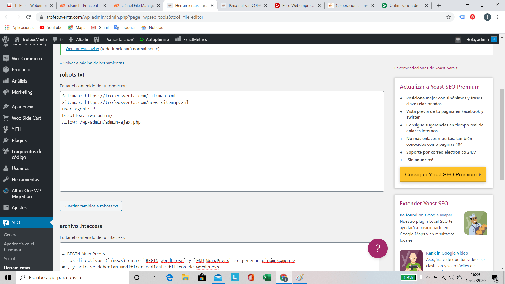
Task: Open a new browser tab
Action: (x=439, y=6)
